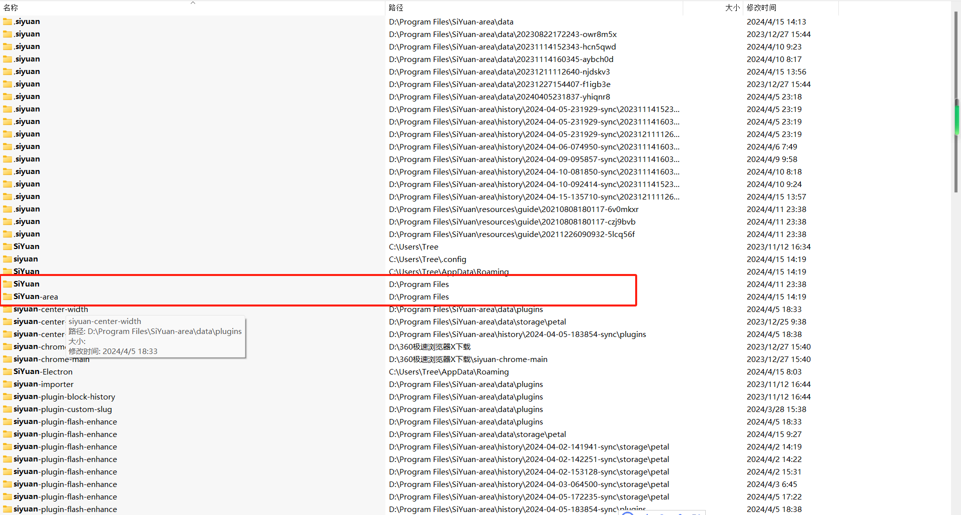The width and height of the screenshot is (961, 515).
Task: Select the path containing 2024-04-10-092414-sync
Action: click(x=534, y=184)
